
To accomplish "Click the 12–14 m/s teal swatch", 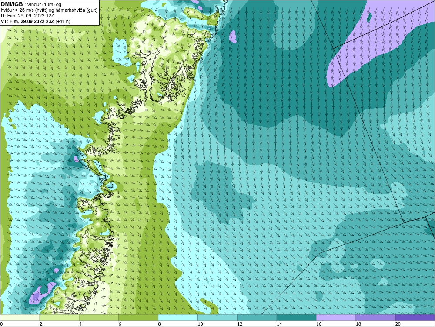I will tap(257, 317).
